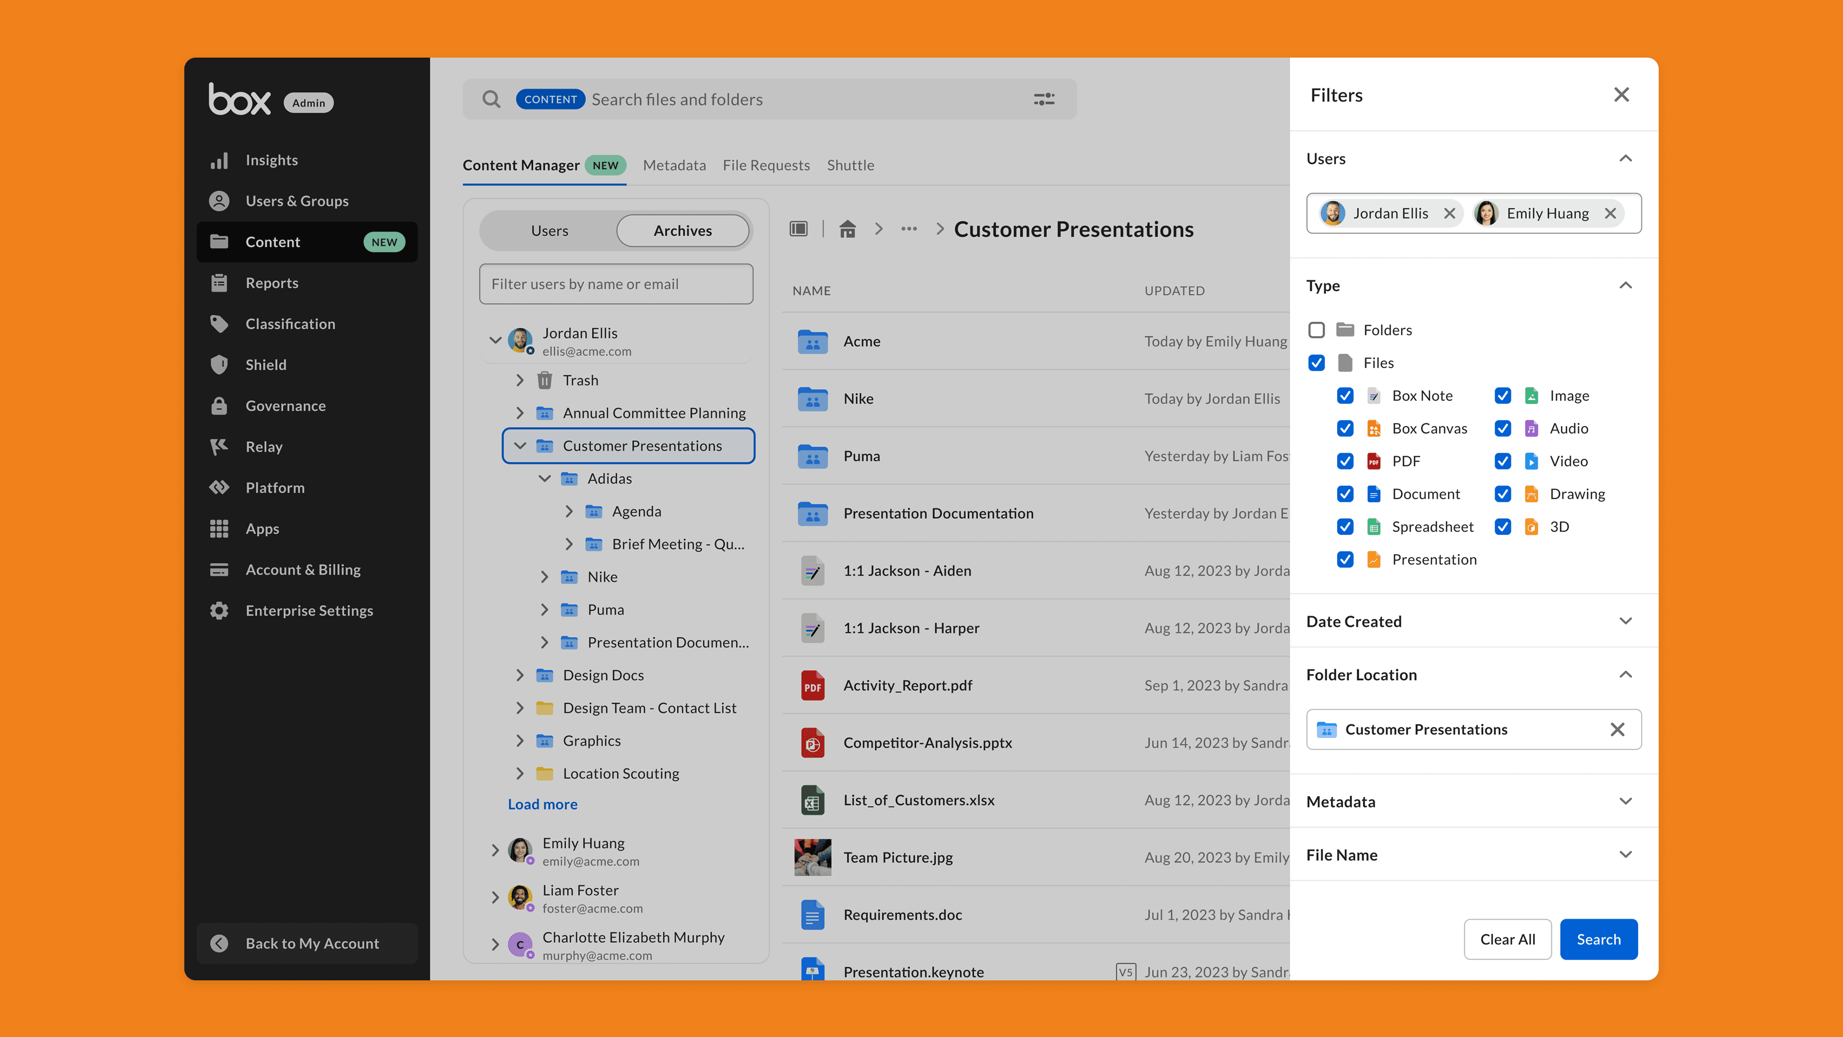This screenshot has width=1843, height=1037.
Task: Open Account & Billing in sidebar
Action: point(307,570)
